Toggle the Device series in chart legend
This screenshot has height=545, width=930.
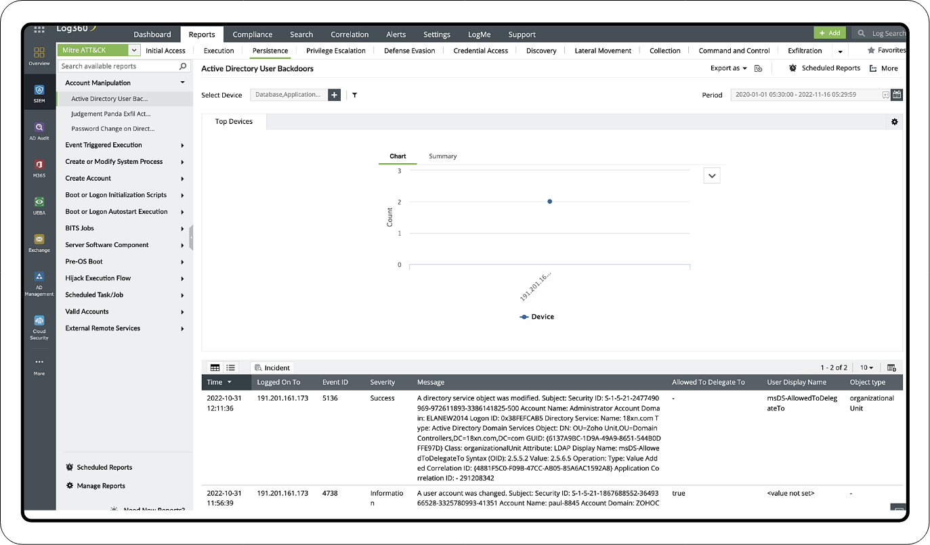pos(537,317)
